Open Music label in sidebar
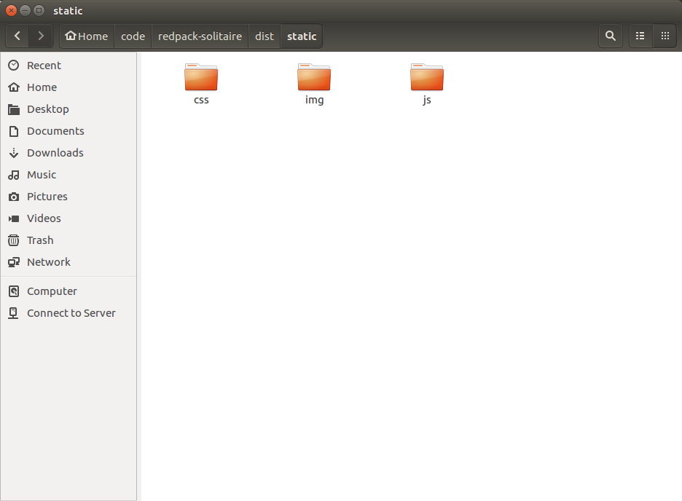Viewport: 682px width, 501px height. (42, 175)
